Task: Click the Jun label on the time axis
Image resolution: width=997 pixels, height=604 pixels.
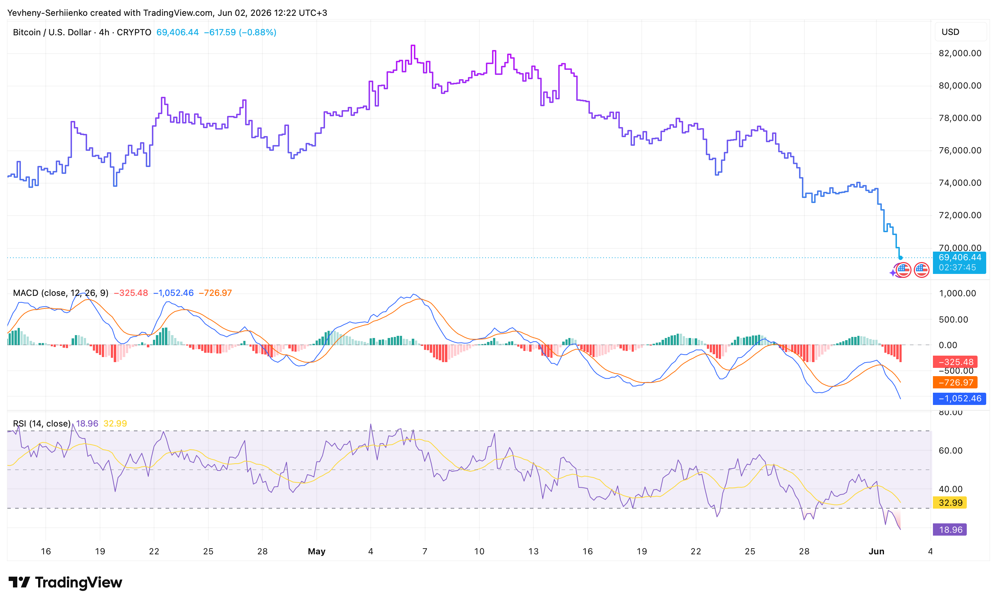Action: (876, 551)
